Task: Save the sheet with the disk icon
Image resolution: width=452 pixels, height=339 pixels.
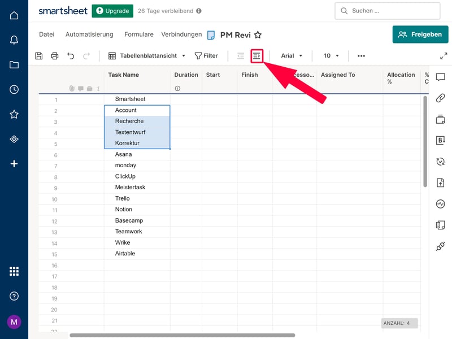Action: [x=39, y=56]
